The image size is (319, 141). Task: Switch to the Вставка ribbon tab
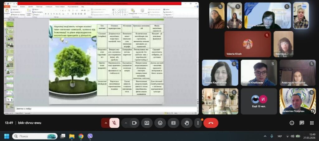pyautogui.click(x=23, y=6)
